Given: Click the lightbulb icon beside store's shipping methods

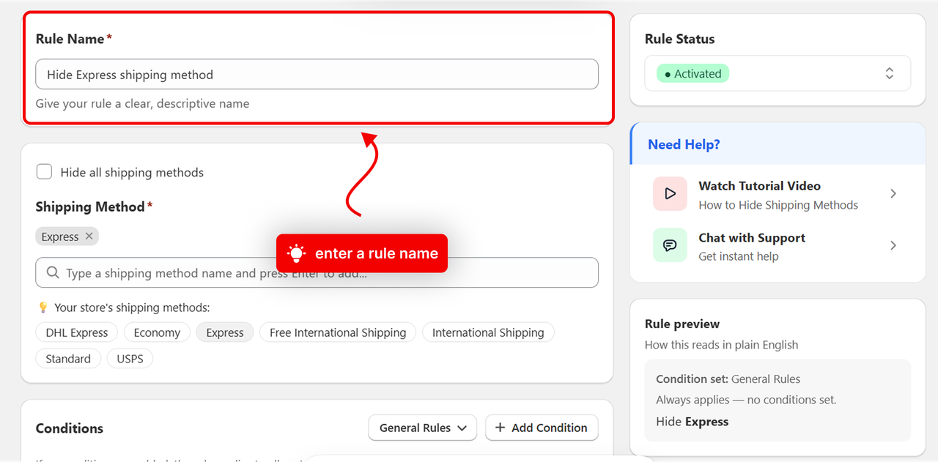Looking at the screenshot, I should (x=43, y=308).
